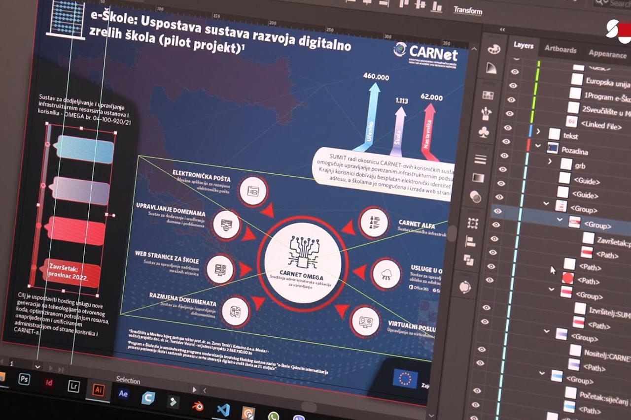Hide the grb sublayer eye icon
Viewport: 631px width, 420px height.
(504, 156)
